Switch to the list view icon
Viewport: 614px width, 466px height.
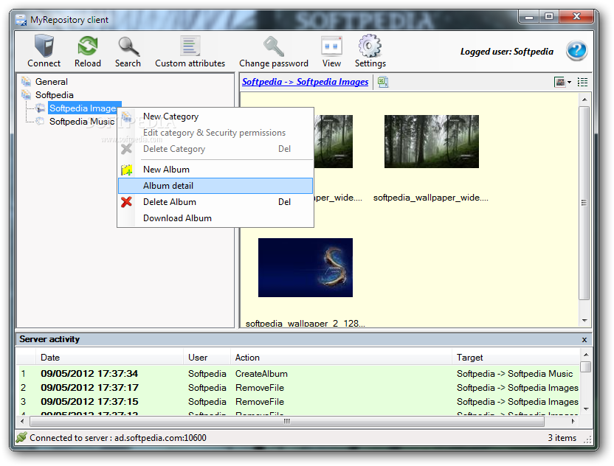click(583, 82)
